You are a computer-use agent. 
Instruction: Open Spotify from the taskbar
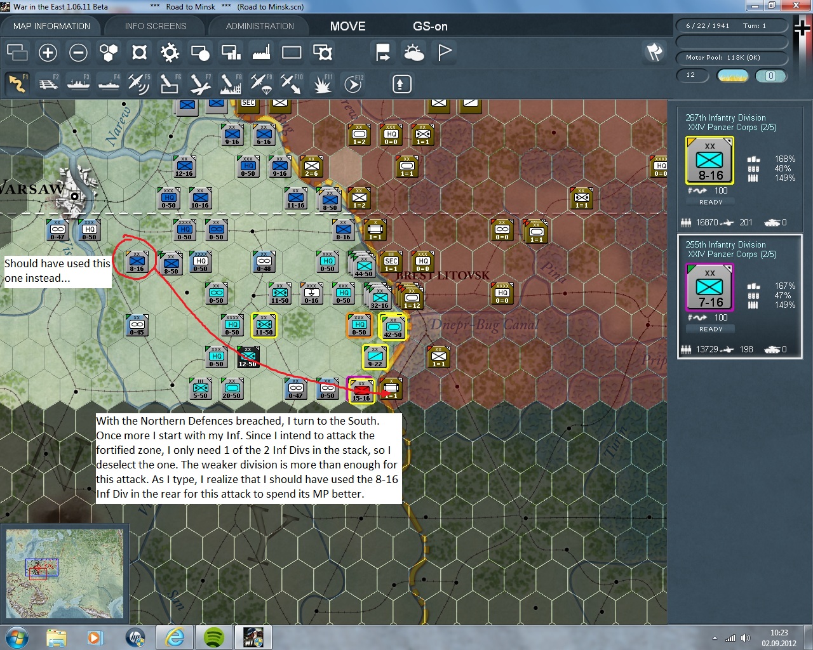[x=214, y=637]
